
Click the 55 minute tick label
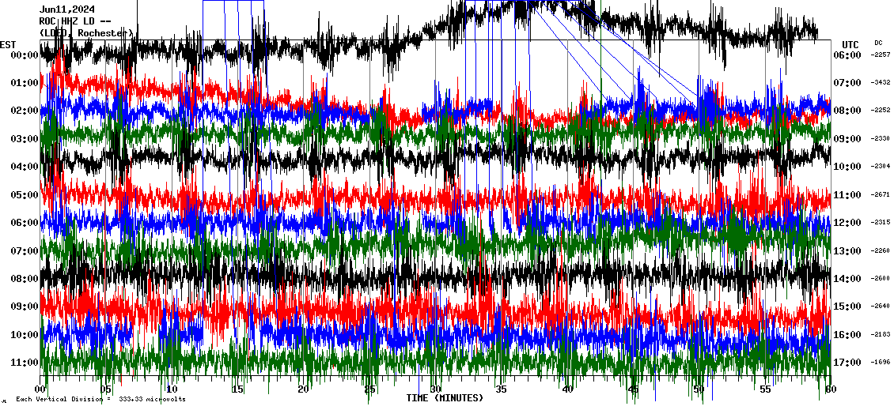point(764,389)
